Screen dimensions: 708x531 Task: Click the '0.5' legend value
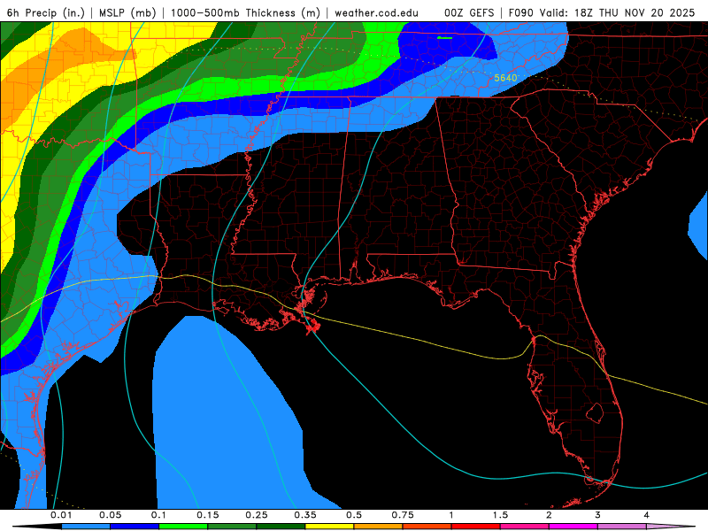[x=354, y=515]
